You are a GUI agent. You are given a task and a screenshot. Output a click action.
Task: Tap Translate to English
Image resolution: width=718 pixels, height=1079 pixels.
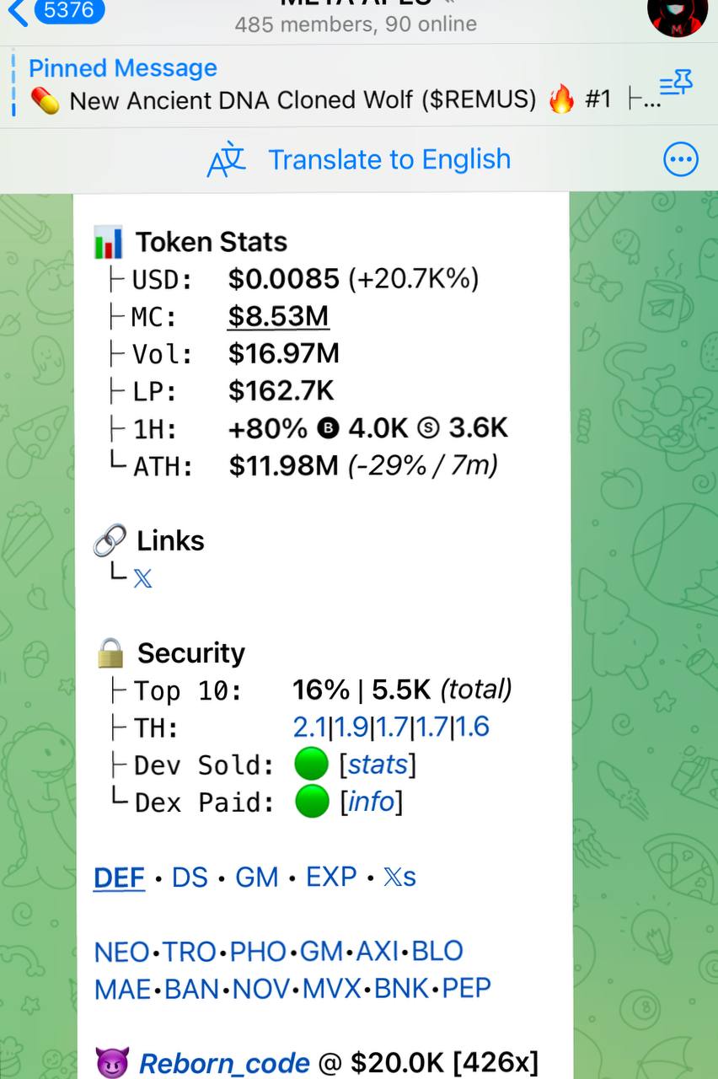(x=389, y=159)
